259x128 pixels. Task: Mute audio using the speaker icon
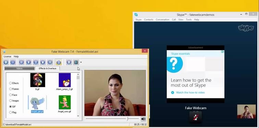143,119
